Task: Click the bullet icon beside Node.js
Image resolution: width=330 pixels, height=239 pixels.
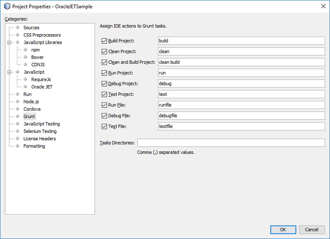Action: [17, 102]
